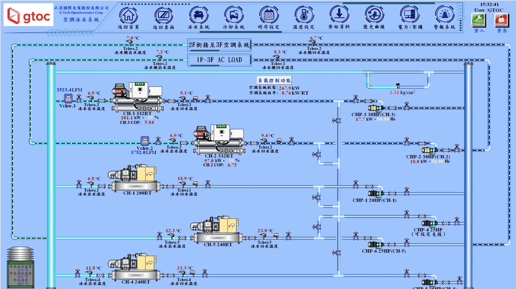Viewport: 516px width, 289px height.
Task: Click the home icon labeled 返回首頁
Action: point(129,15)
